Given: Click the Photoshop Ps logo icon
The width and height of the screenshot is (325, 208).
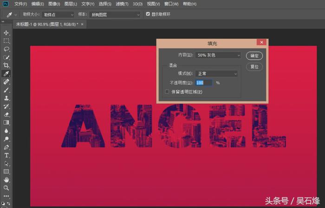Looking at the screenshot, I should click(6, 4).
